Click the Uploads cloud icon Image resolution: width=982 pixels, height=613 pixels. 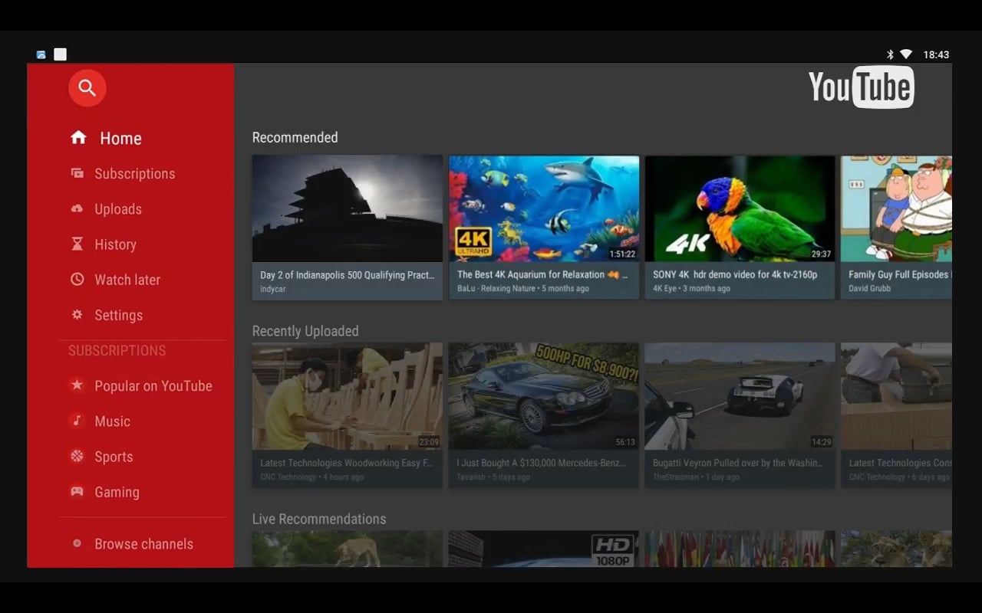click(77, 208)
